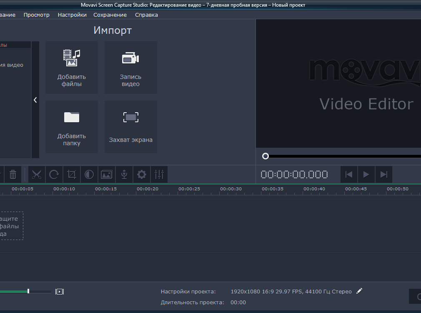421x313 pixels.
Task: Click the Длительность проекта label
Action: click(192, 302)
